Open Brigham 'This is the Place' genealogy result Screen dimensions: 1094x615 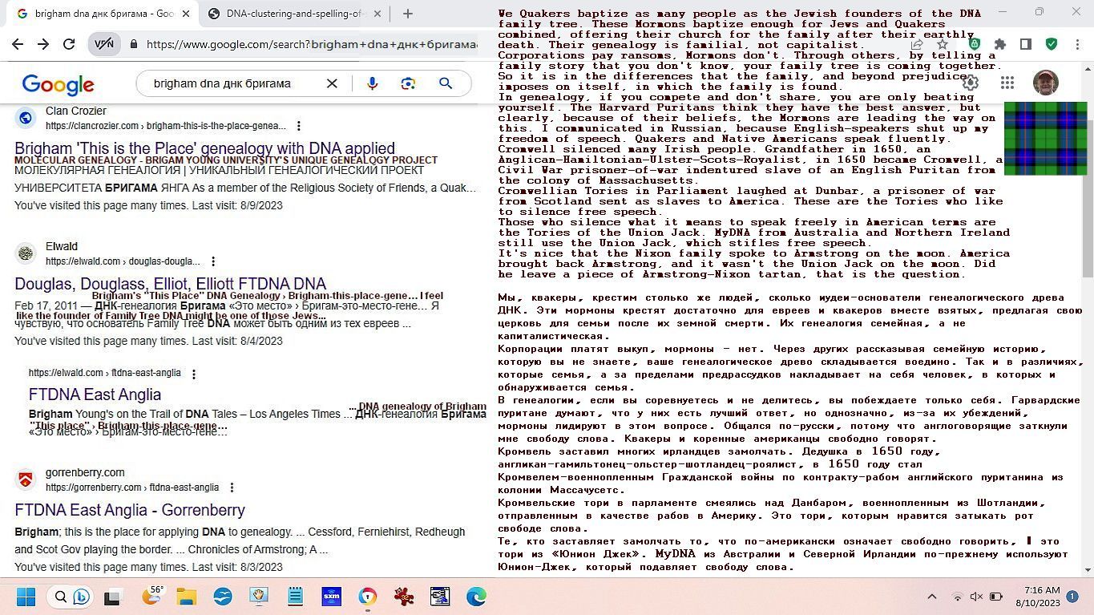pos(204,148)
